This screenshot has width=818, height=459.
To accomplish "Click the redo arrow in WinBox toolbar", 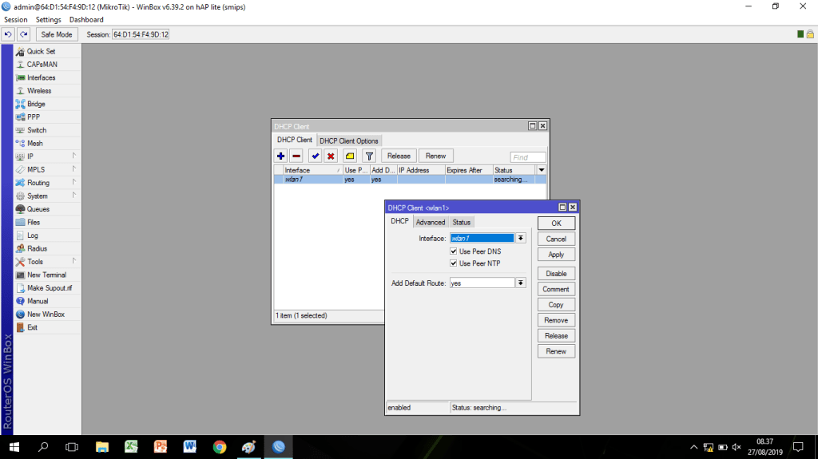I will point(24,34).
